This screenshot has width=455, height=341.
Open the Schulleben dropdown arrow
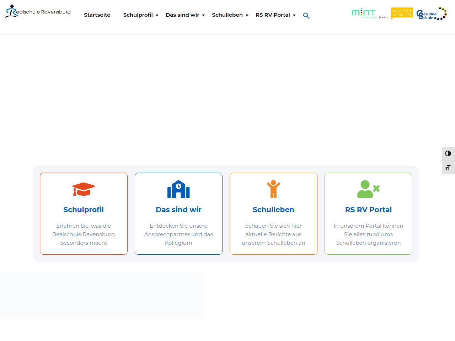coord(247,15)
